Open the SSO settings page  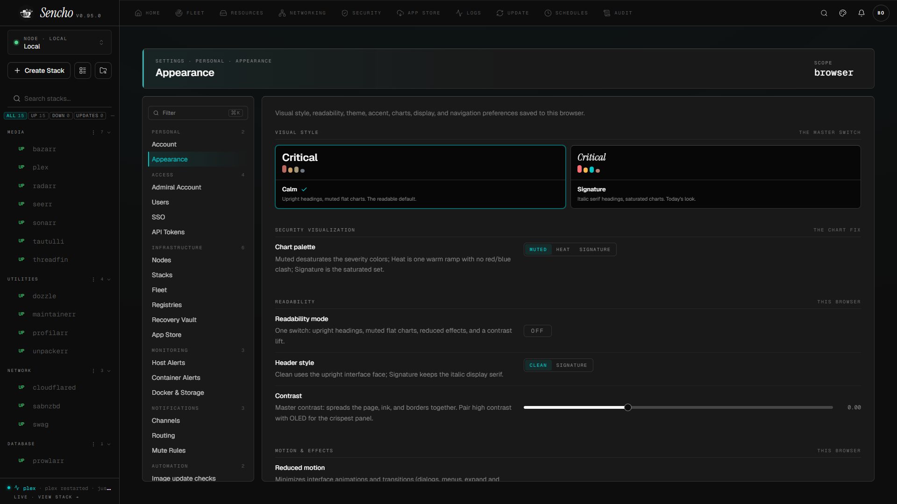(x=198, y=217)
